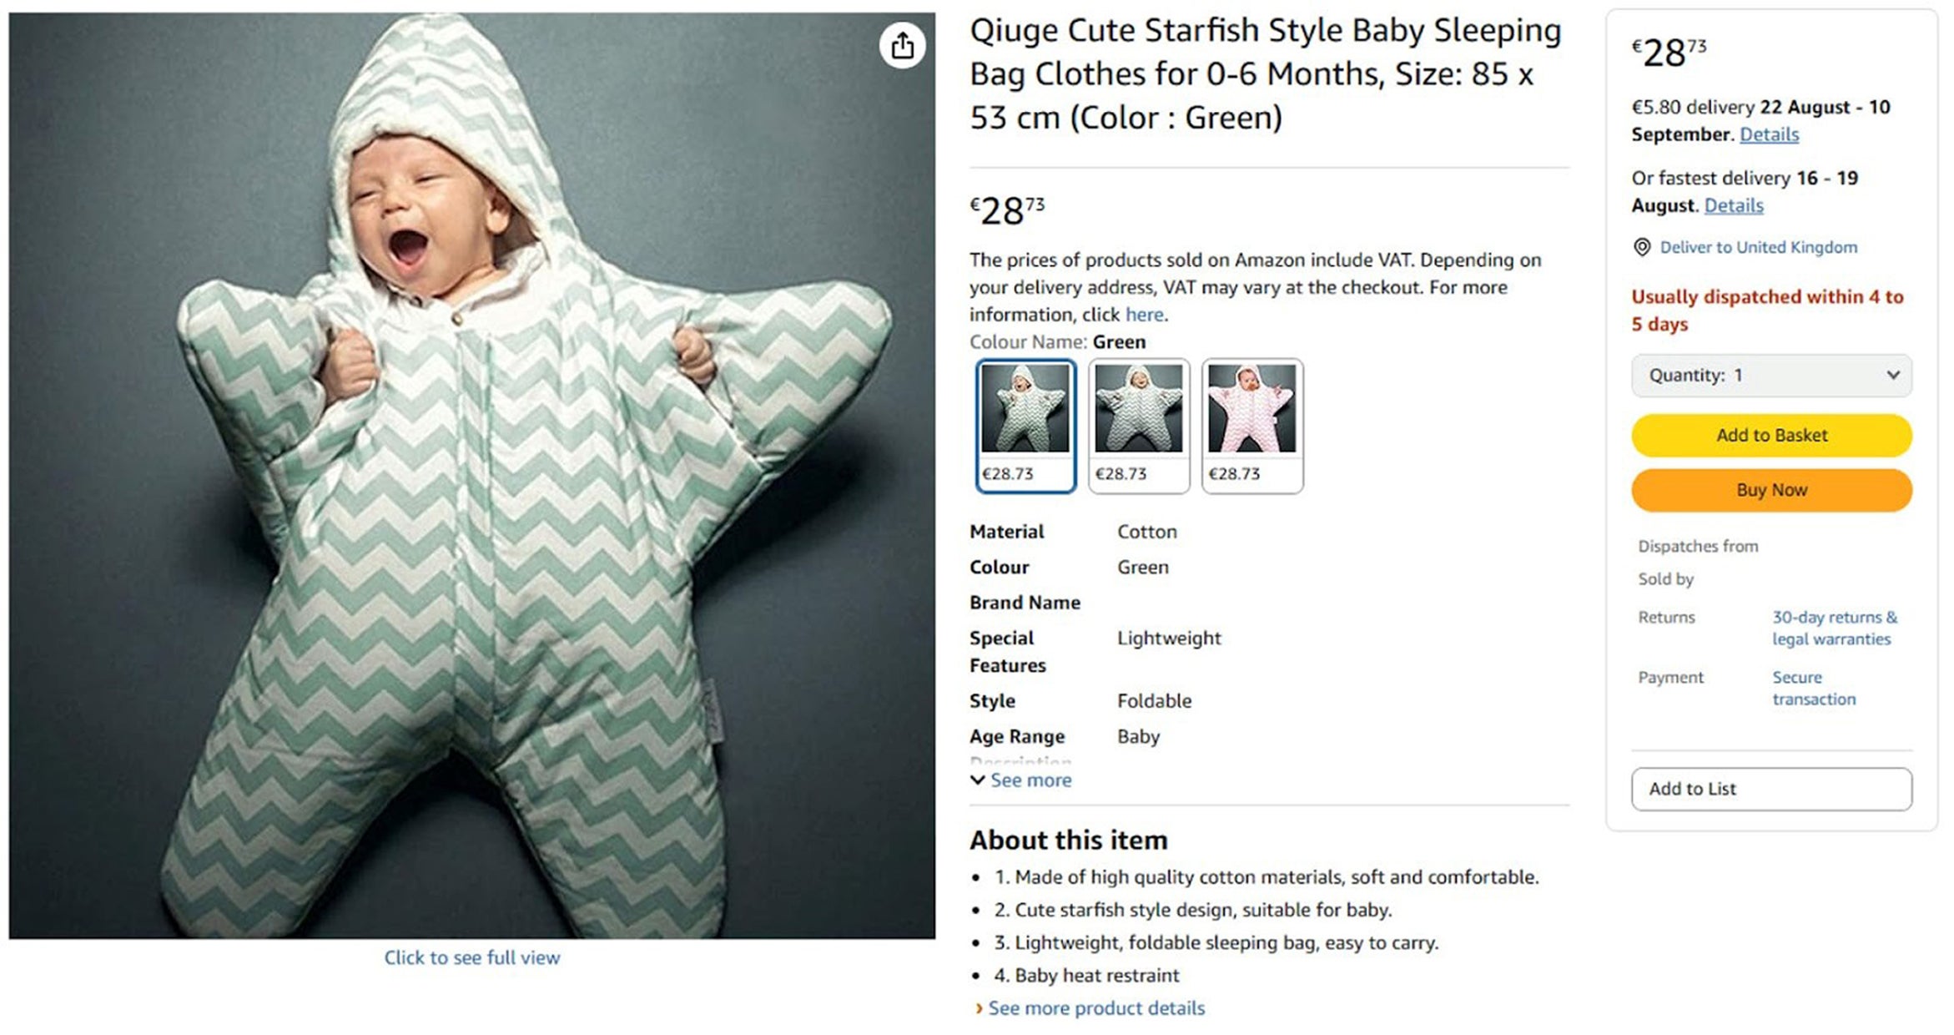
Task: Select the green starfish colour swatch
Action: [x=1025, y=425]
